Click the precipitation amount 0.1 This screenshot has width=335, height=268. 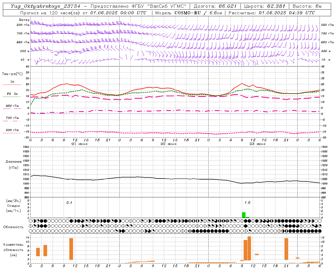[x=69, y=203]
